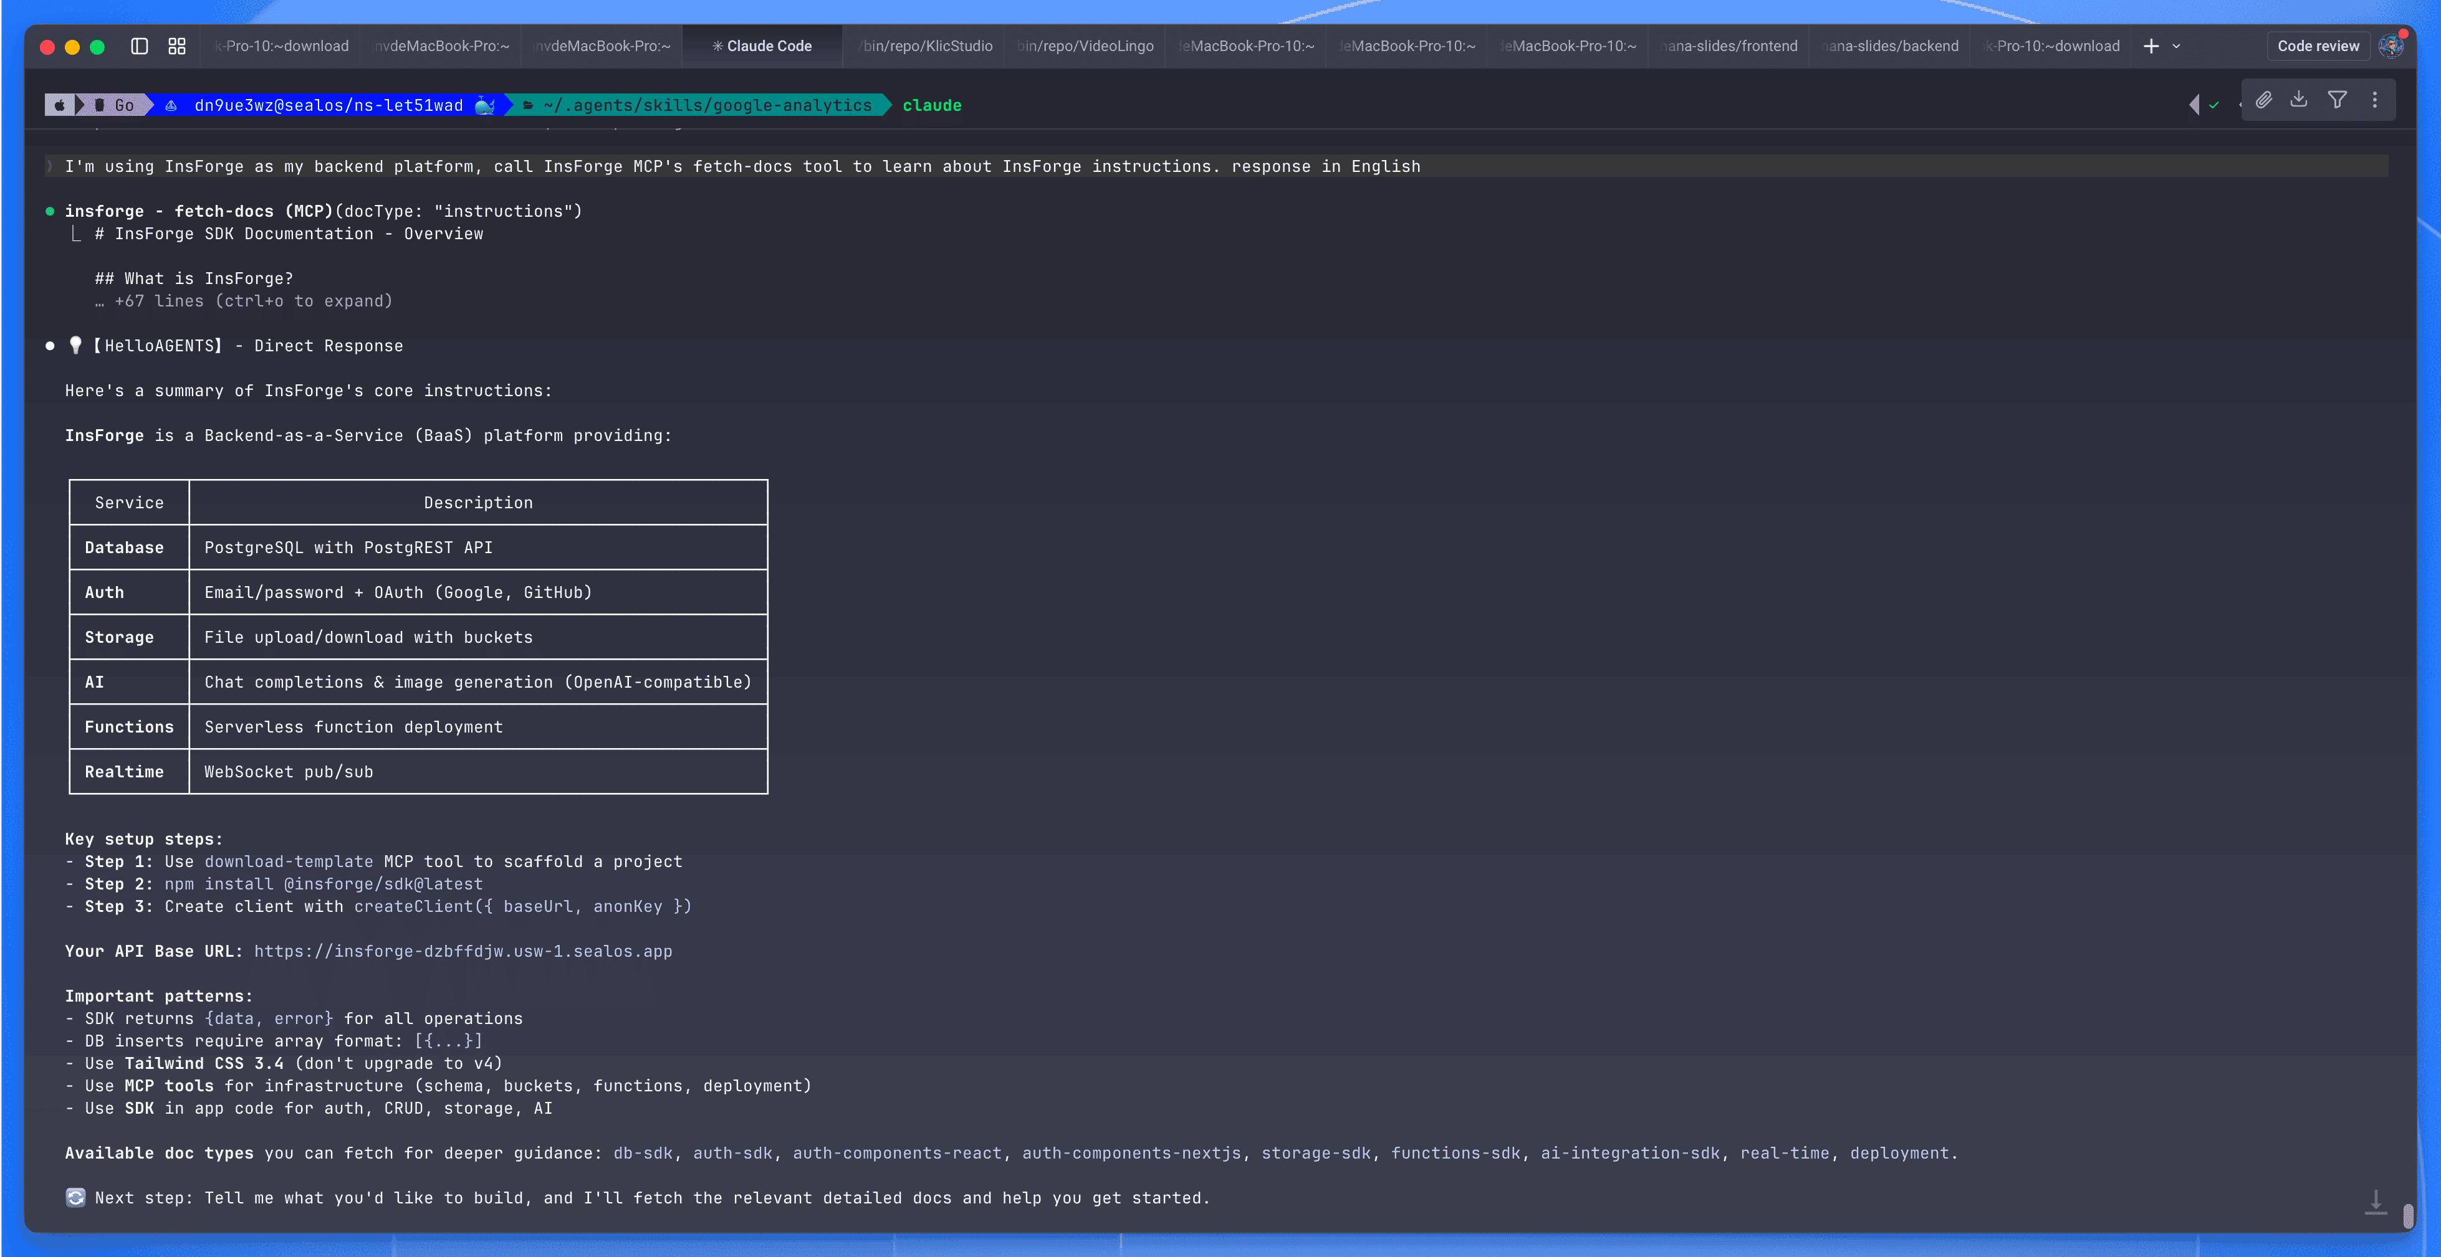Click the download arrow at bottom-right corner
Screen dimensions: 2441x1257
click(2377, 1203)
